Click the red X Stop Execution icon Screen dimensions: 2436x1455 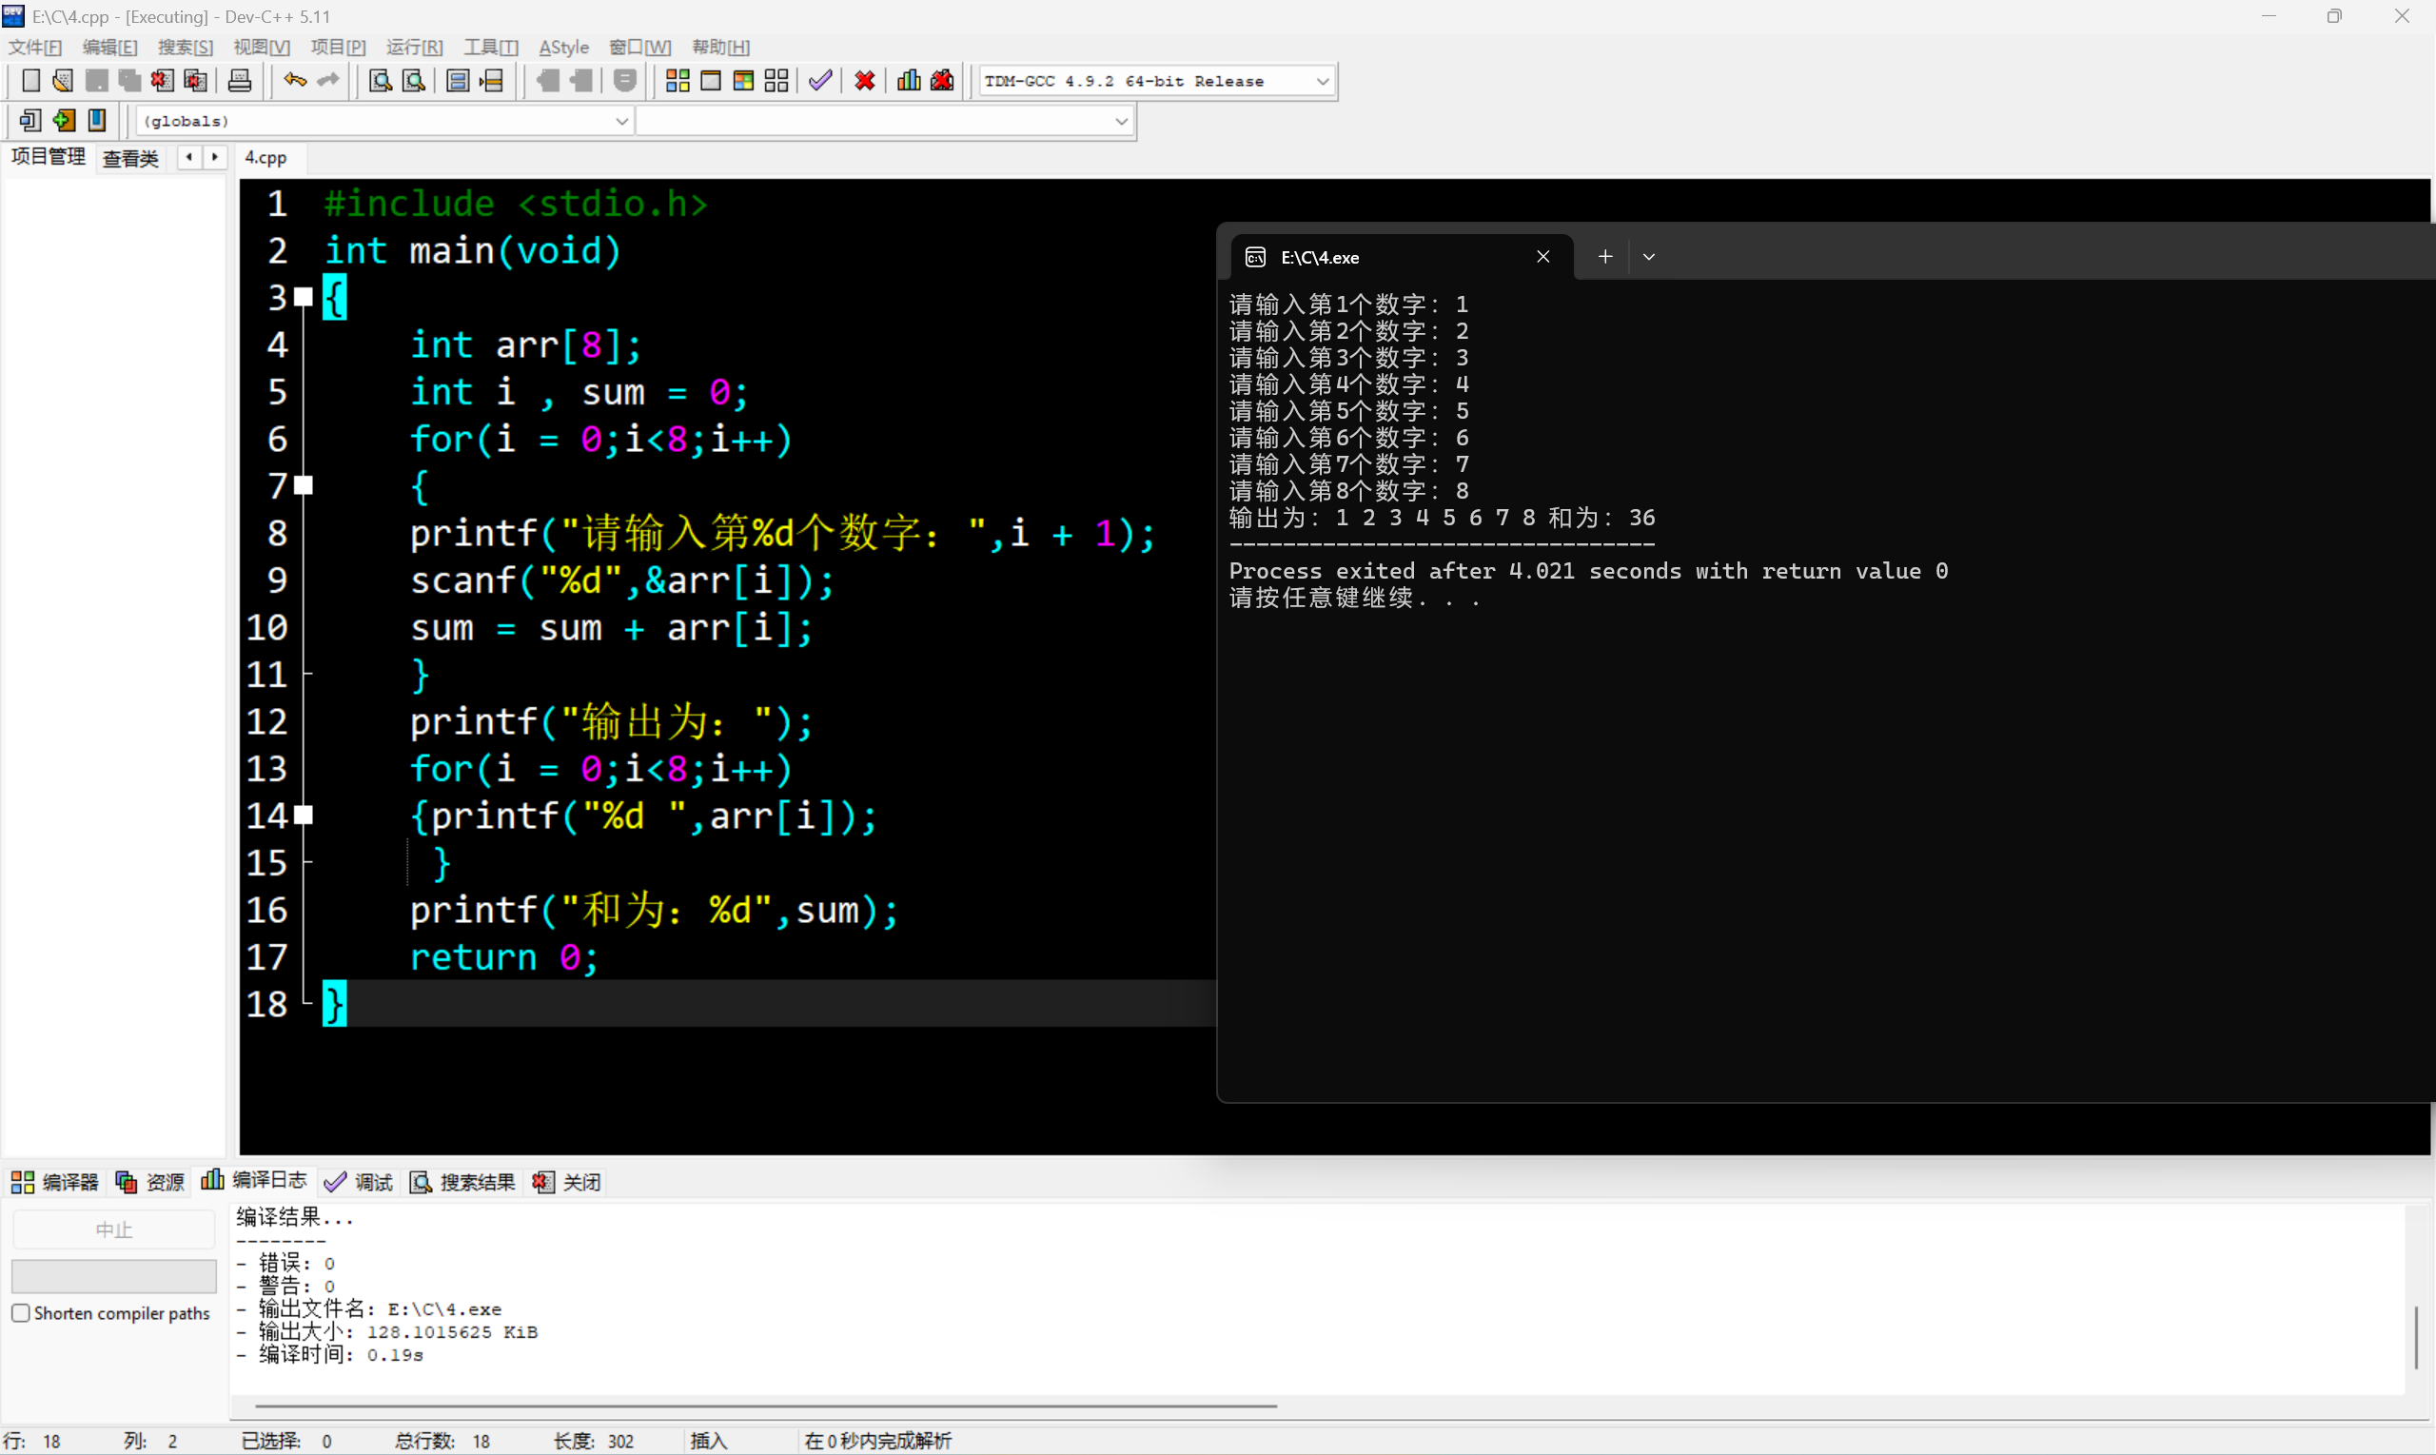[x=864, y=80]
